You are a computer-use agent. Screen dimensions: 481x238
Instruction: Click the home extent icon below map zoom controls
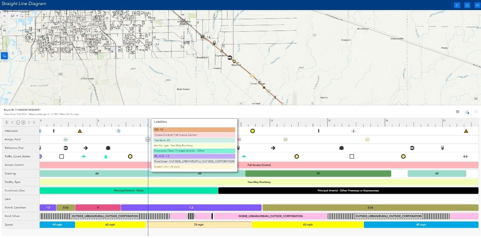(4, 29)
